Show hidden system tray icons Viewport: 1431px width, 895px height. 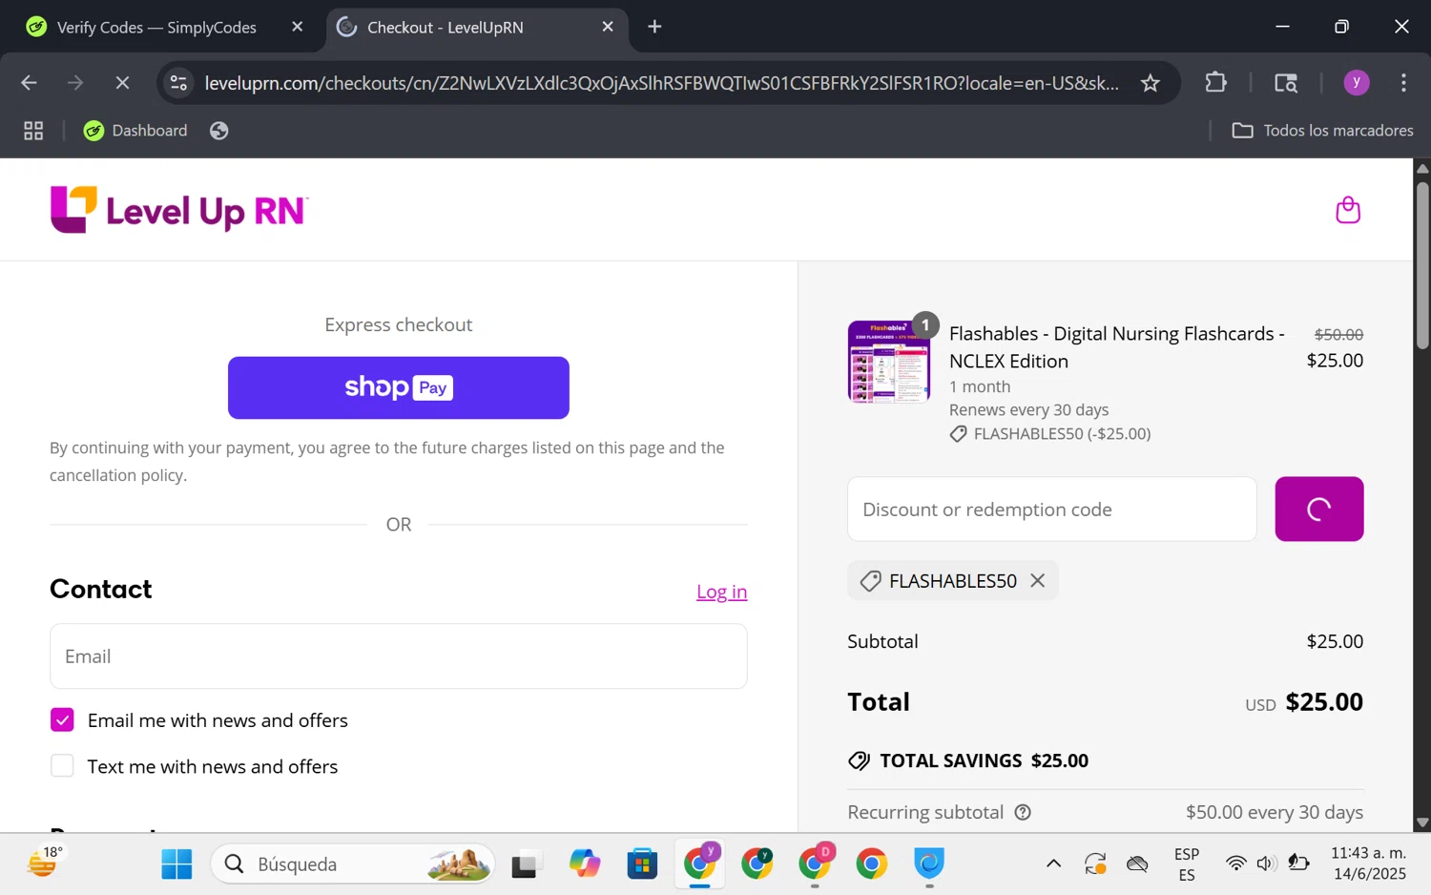1053,864
